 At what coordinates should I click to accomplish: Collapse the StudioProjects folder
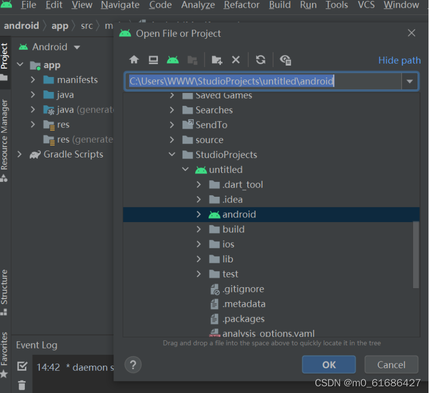tap(172, 154)
